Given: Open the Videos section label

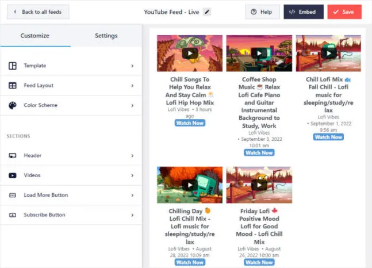Looking at the screenshot, I should [32, 175].
